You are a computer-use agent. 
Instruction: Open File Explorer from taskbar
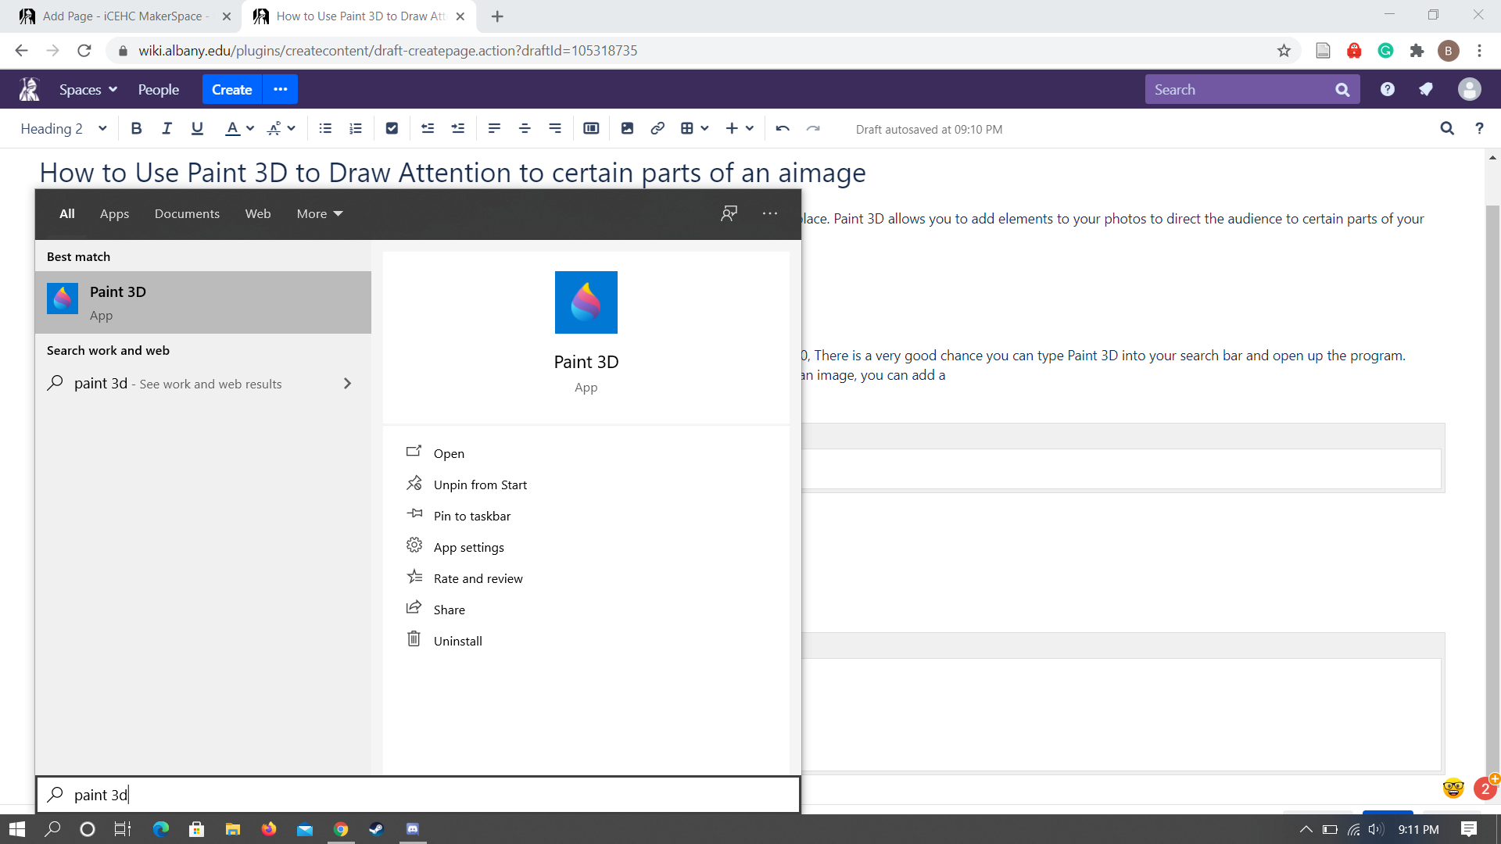point(233,829)
